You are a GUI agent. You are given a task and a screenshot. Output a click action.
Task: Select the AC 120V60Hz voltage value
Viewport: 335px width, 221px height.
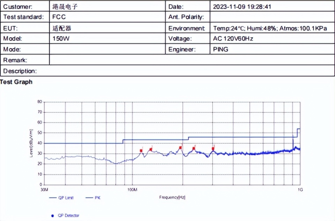tap(233, 39)
